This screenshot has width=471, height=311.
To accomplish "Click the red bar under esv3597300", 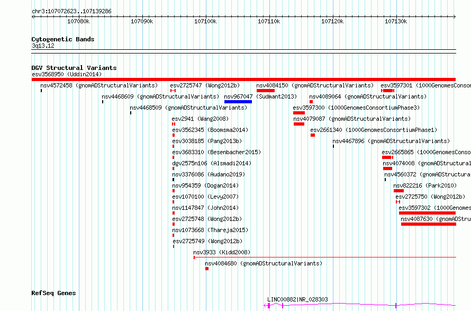I will pos(299,113).
